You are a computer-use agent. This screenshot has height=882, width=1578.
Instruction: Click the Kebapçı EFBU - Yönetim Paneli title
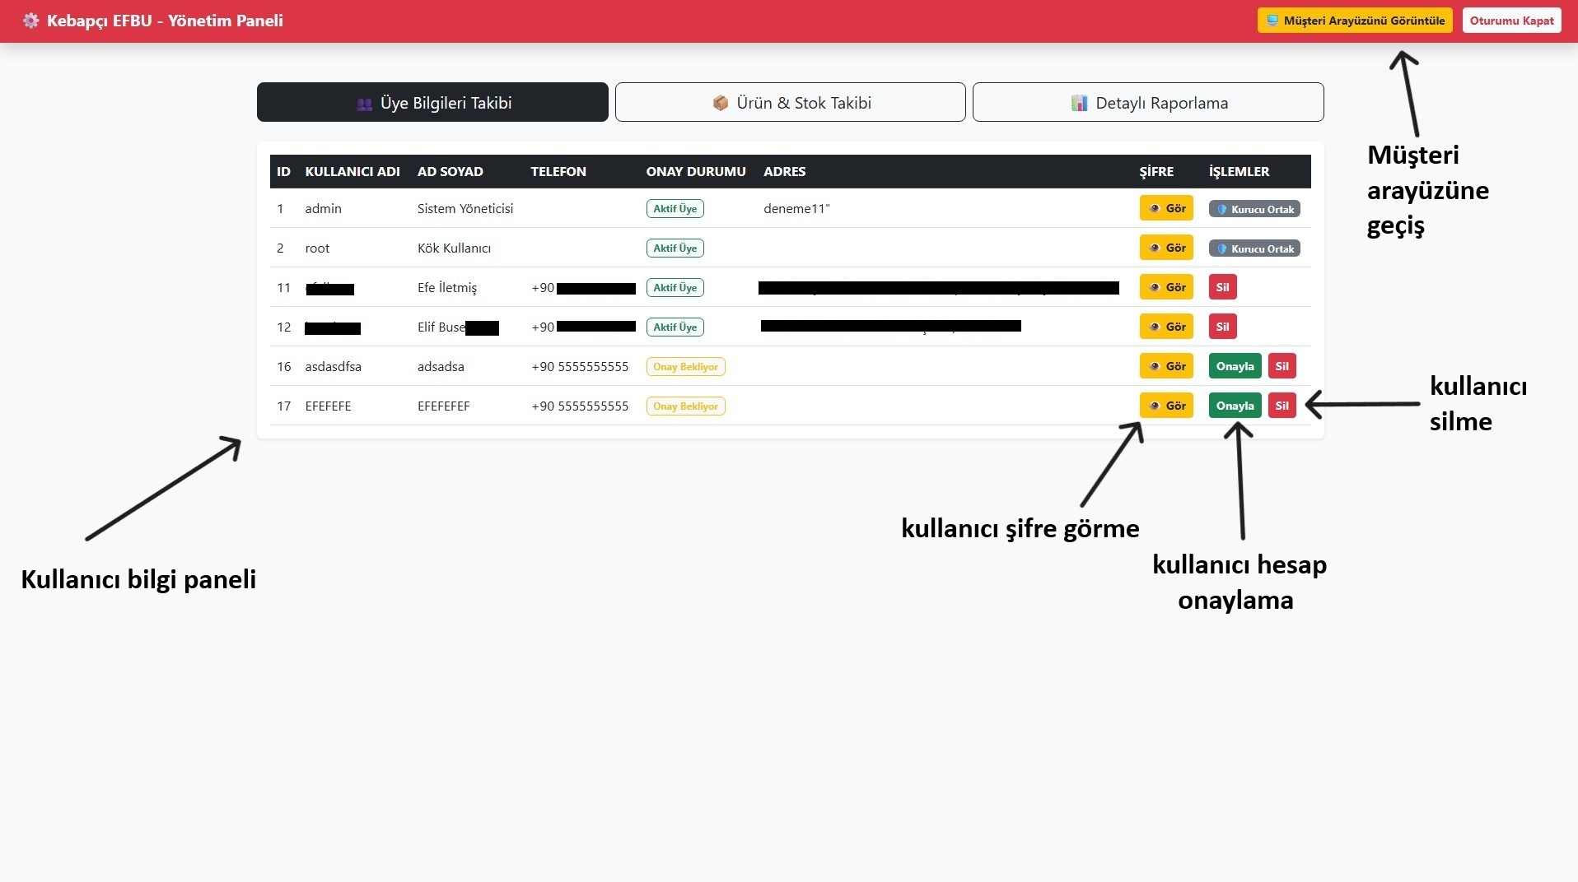pos(165,21)
